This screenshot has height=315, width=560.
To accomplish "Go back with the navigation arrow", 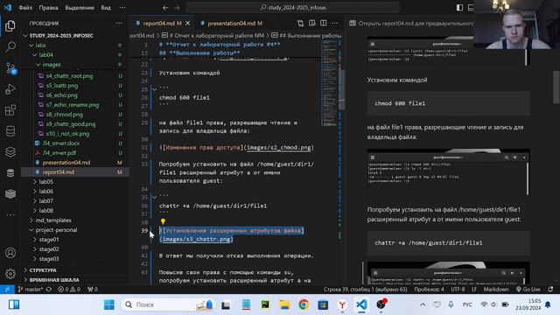I will point(165,8).
